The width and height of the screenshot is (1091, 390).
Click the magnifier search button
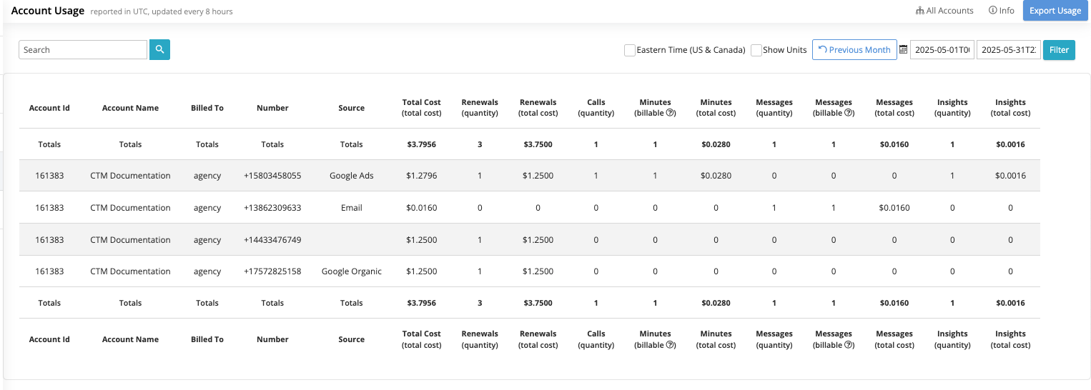[159, 49]
